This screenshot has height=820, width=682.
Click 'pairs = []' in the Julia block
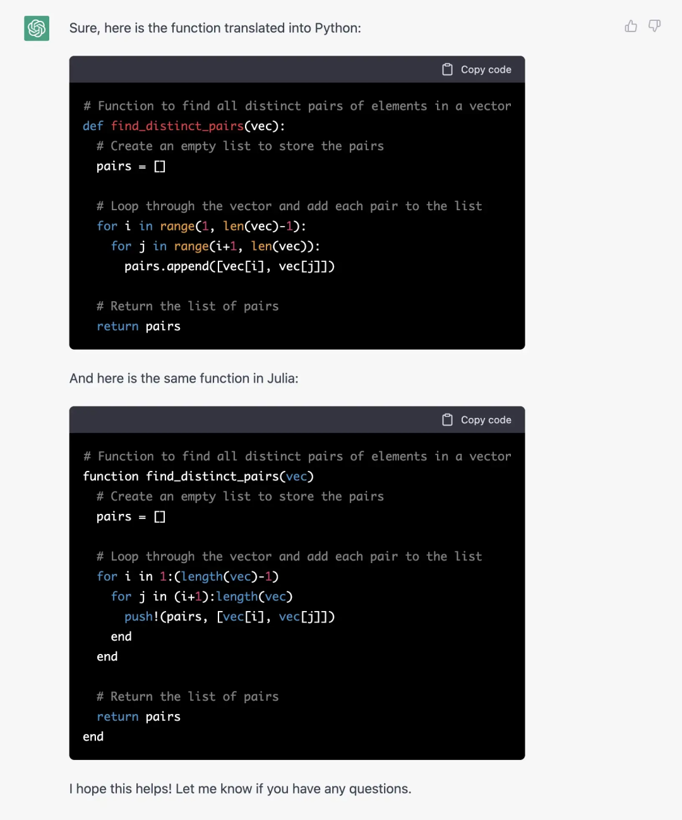click(x=131, y=516)
